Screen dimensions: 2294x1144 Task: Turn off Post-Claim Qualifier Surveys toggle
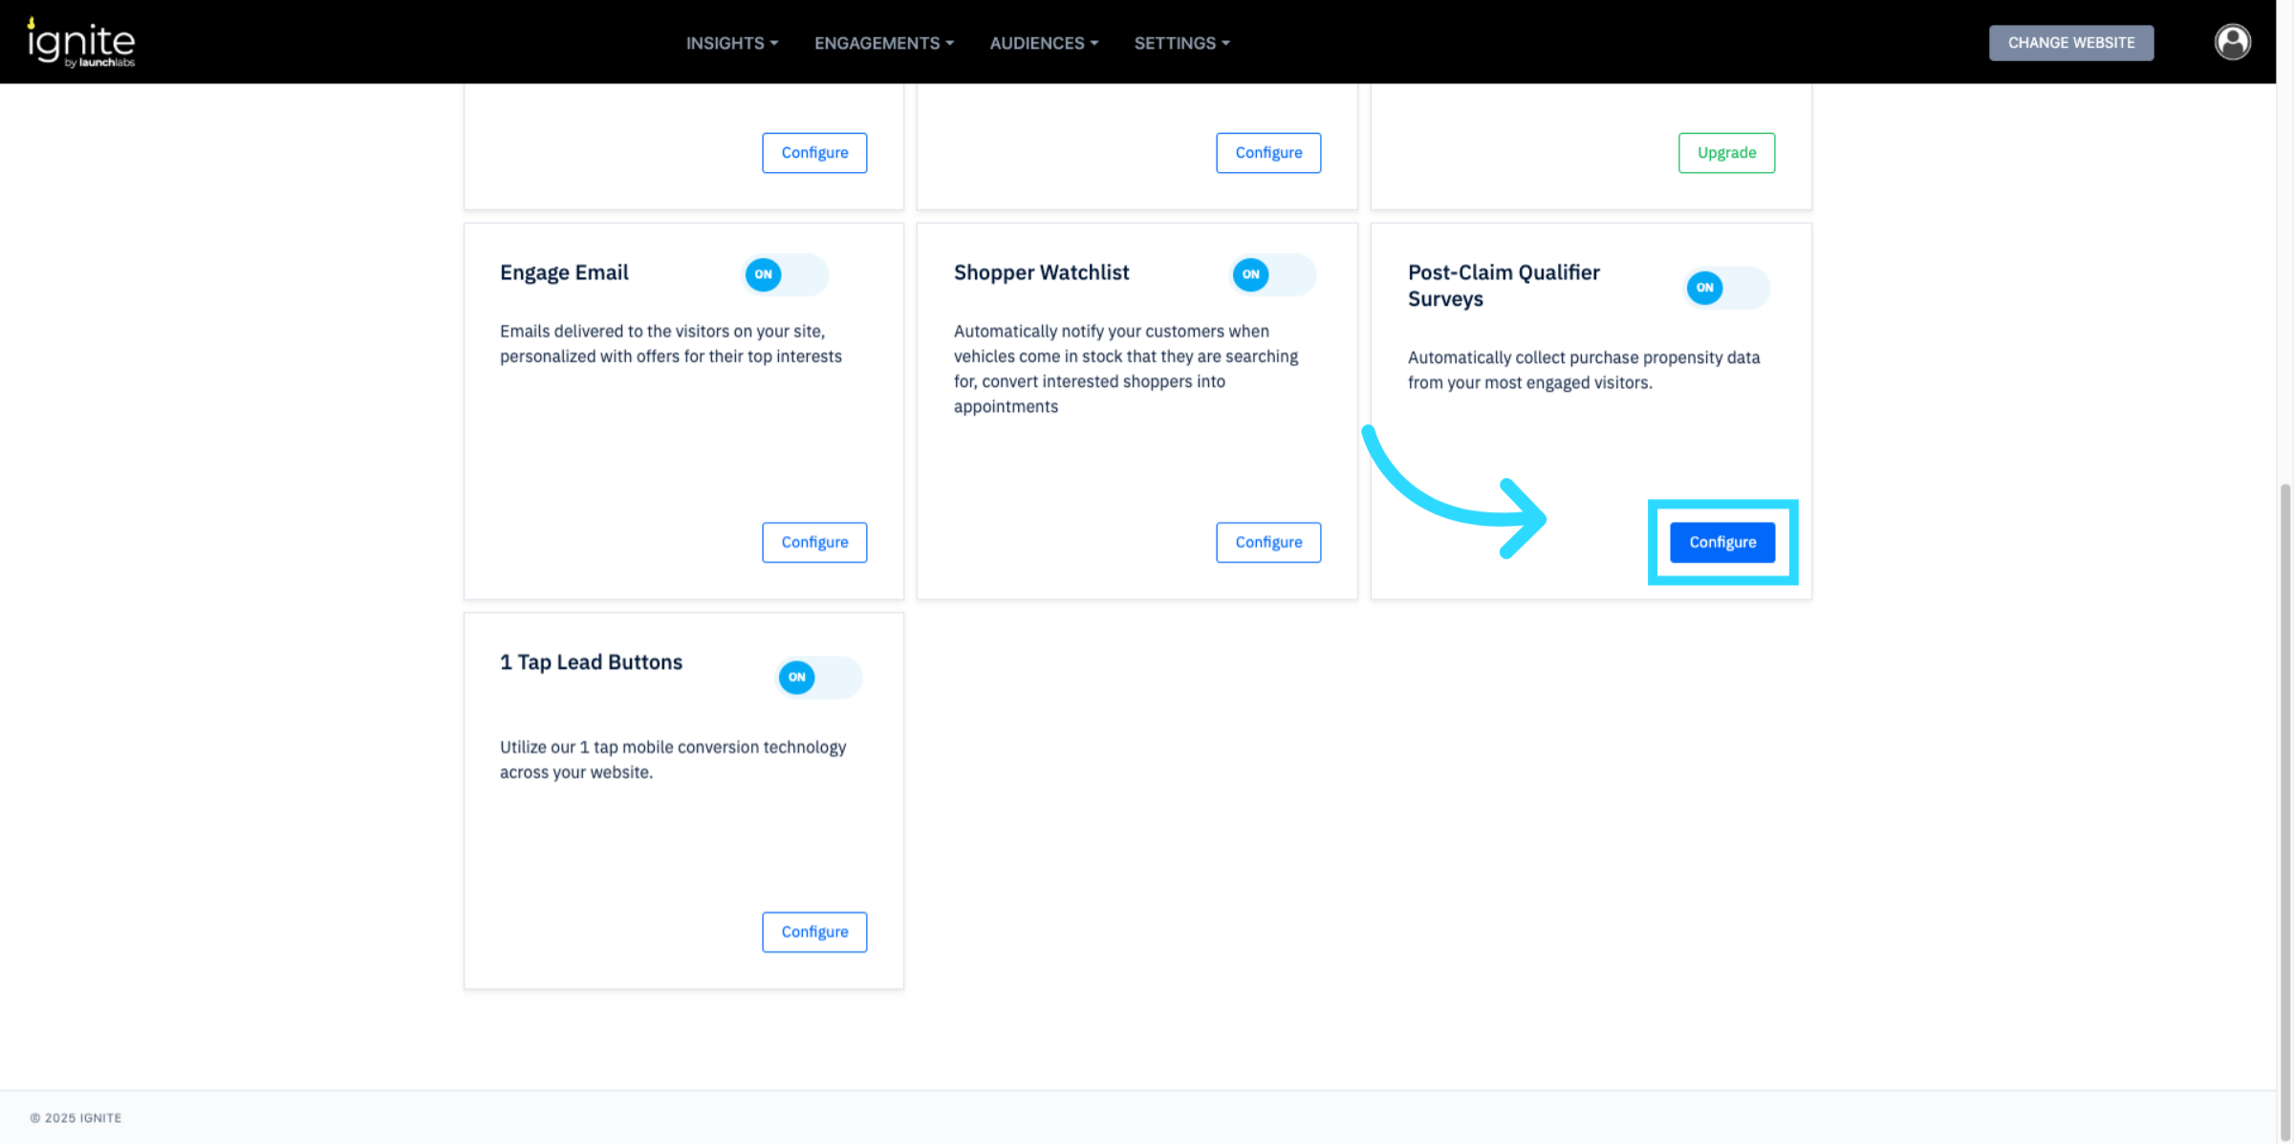pyautogui.click(x=1726, y=288)
